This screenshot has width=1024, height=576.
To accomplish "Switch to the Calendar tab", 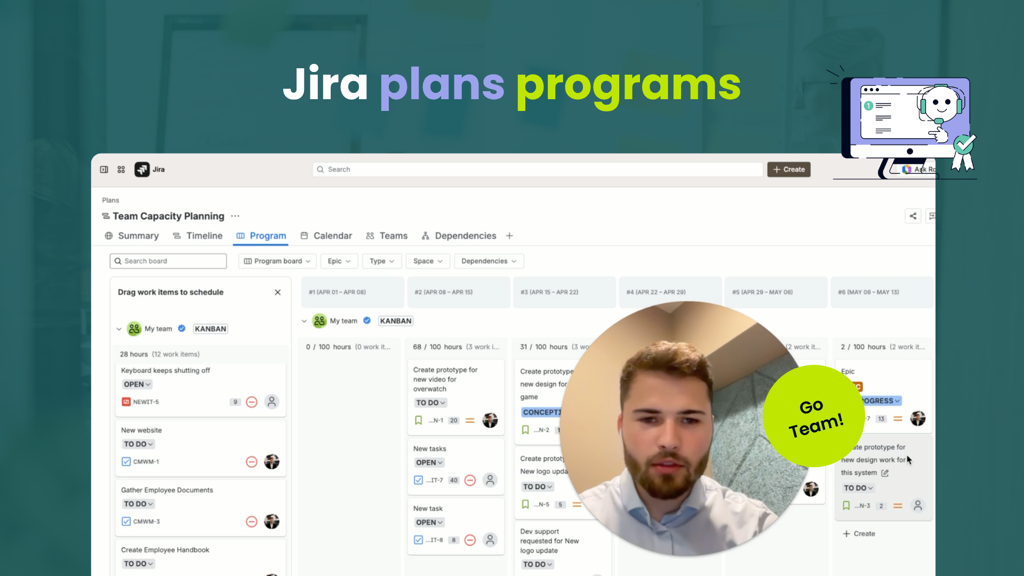I will [326, 236].
